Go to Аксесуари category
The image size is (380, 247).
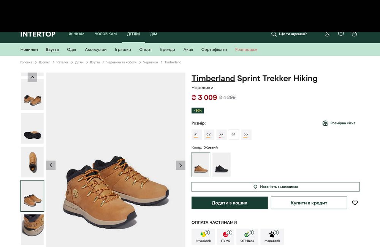click(96, 49)
